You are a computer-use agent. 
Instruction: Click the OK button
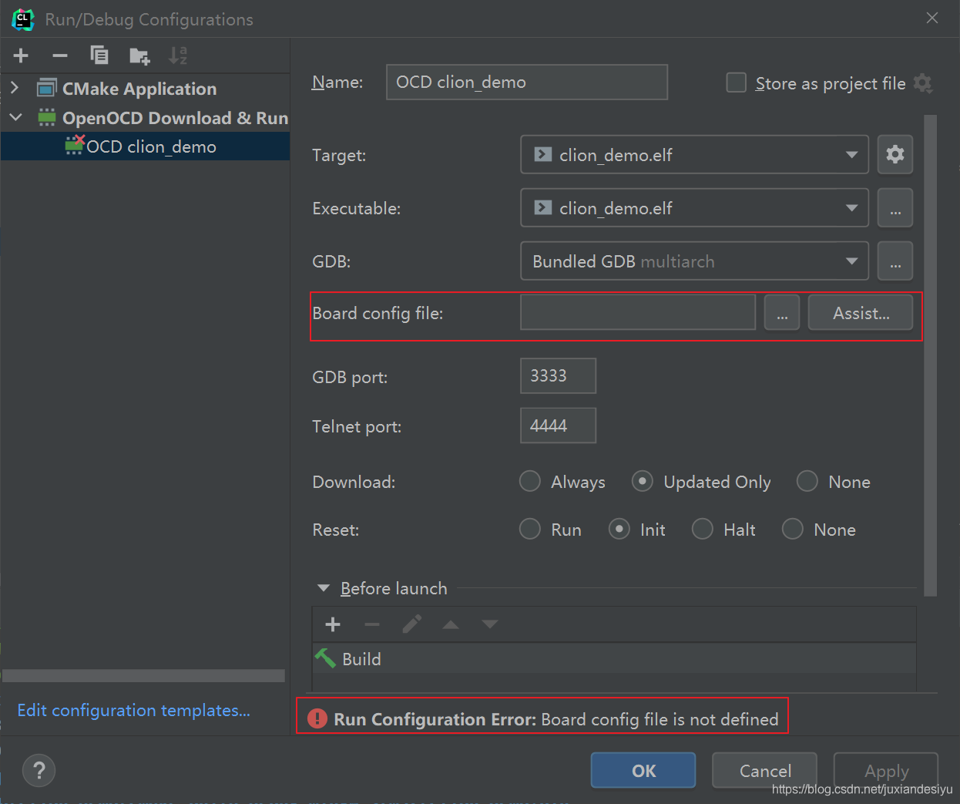643,770
